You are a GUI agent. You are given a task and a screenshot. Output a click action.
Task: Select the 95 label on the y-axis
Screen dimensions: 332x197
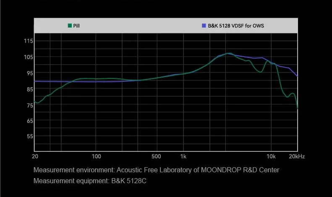(29, 73)
